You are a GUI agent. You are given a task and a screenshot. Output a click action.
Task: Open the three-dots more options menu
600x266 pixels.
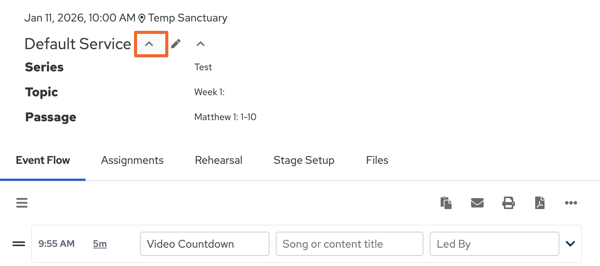571,203
